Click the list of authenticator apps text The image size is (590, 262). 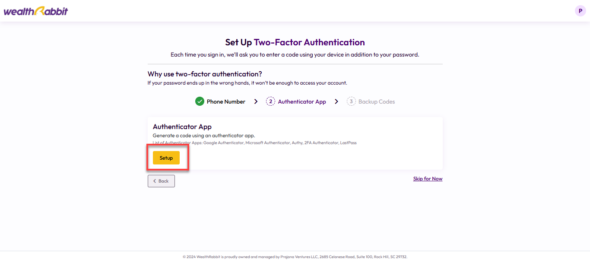[x=255, y=143]
